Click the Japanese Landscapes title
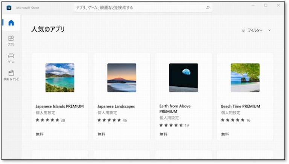Image resolution: width=289 pixels, height=164 pixels. coord(116,106)
